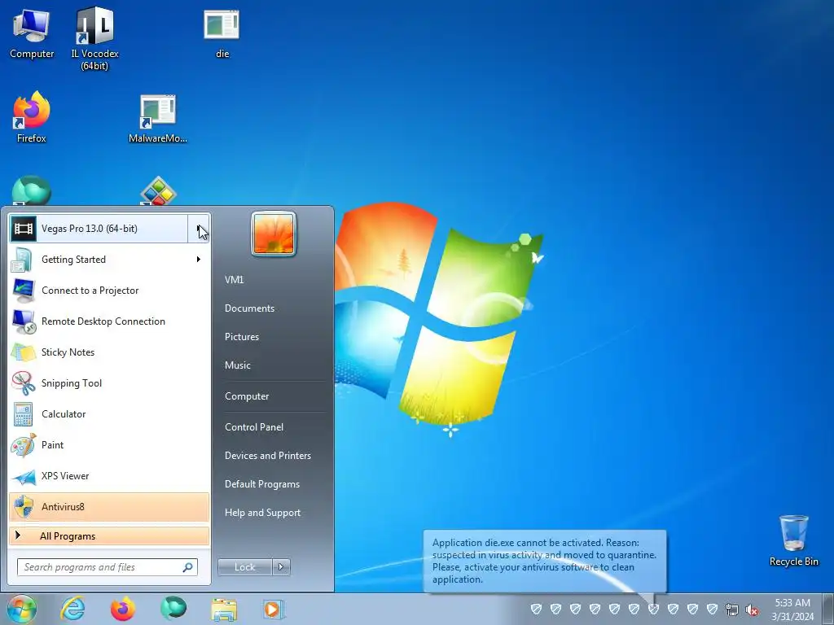Select the Firefox shortcut on the desktop
Screen dimensions: 834x625
point(32,117)
